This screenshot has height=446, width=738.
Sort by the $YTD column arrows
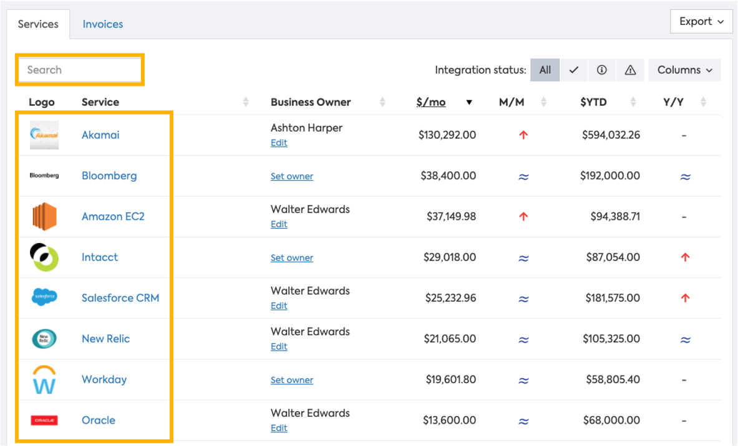pyautogui.click(x=633, y=102)
